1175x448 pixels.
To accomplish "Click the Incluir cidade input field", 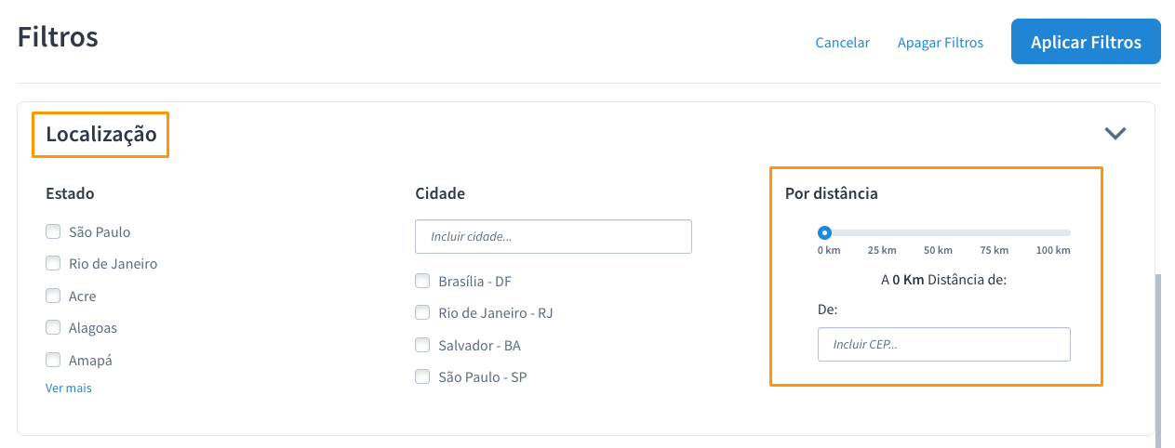I will click(553, 236).
